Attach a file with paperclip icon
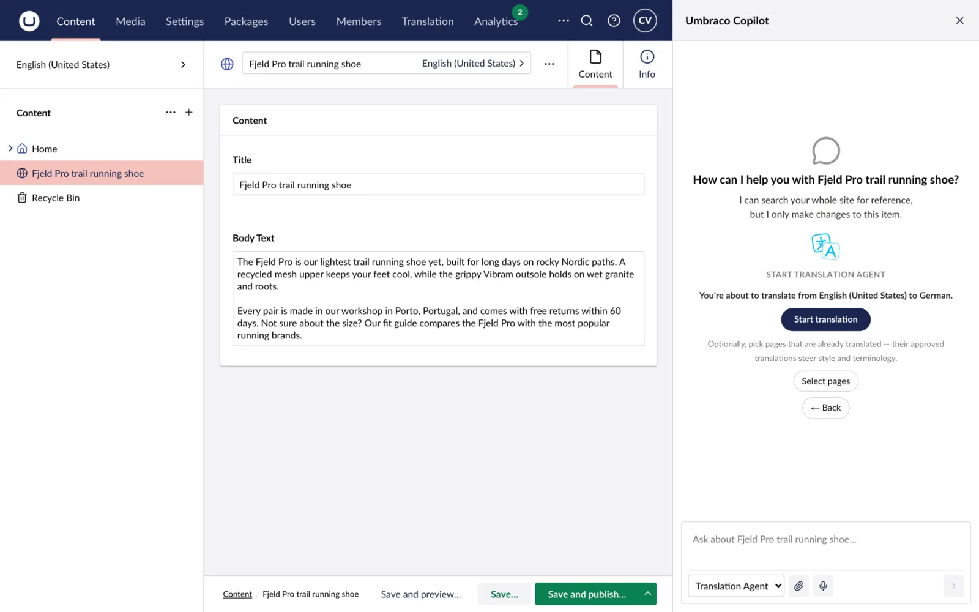The height and width of the screenshot is (612, 979). pos(798,586)
